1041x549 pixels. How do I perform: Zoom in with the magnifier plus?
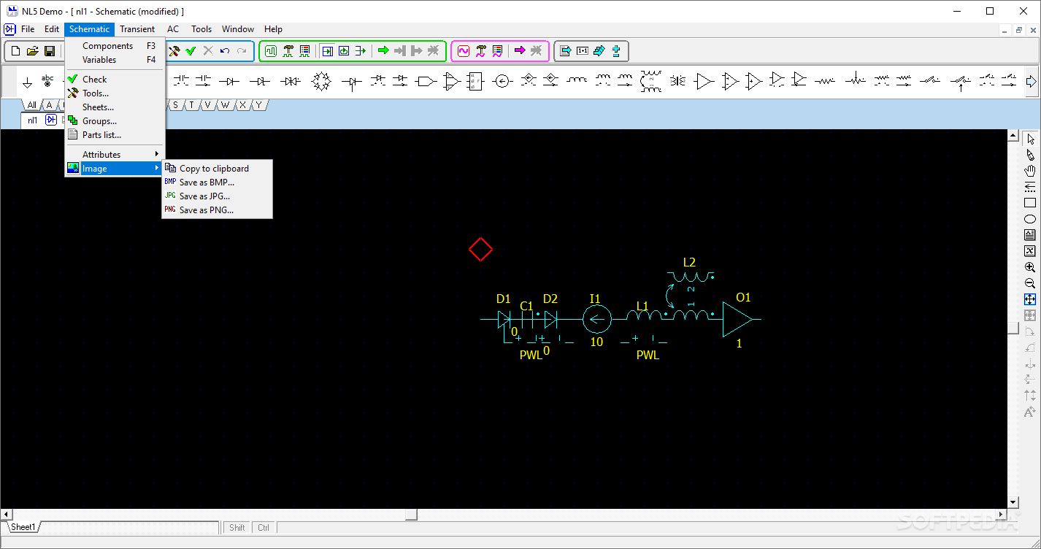click(1030, 267)
